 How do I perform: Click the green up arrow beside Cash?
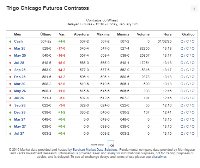point(10,41)
